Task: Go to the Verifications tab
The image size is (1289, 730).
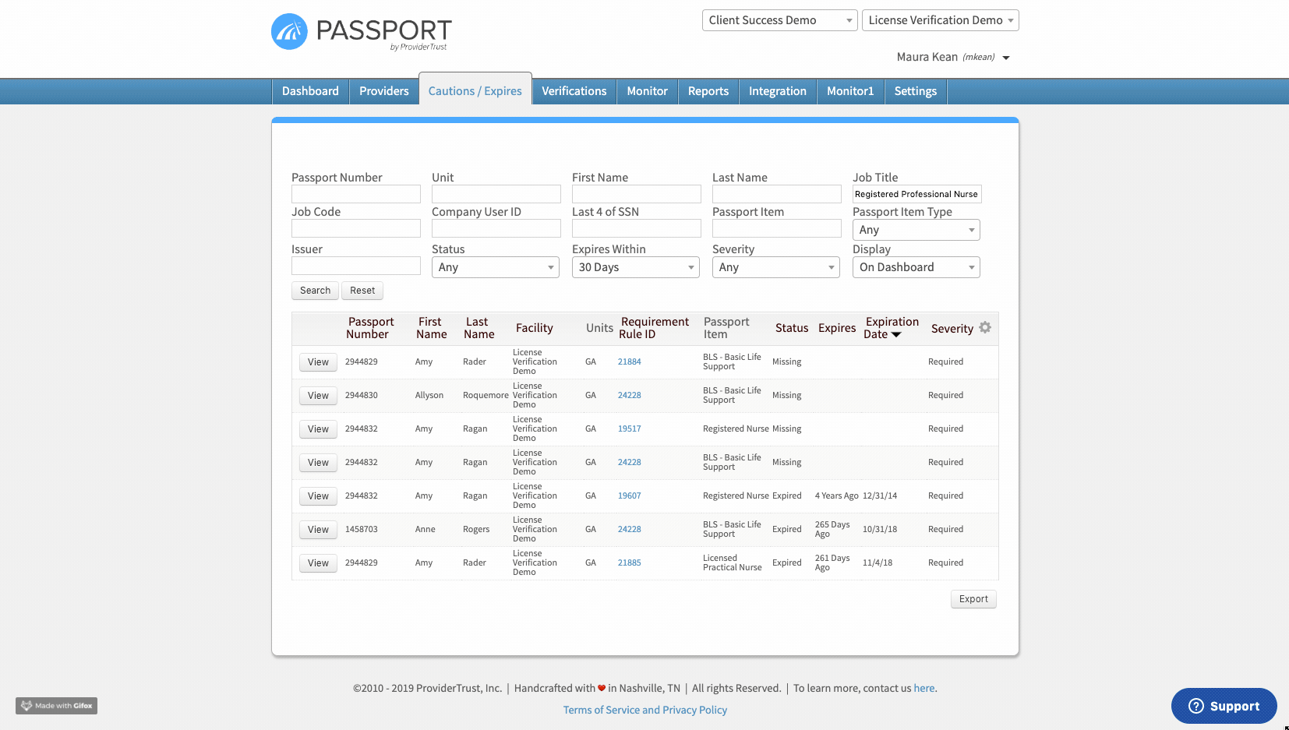Action: click(x=574, y=91)
